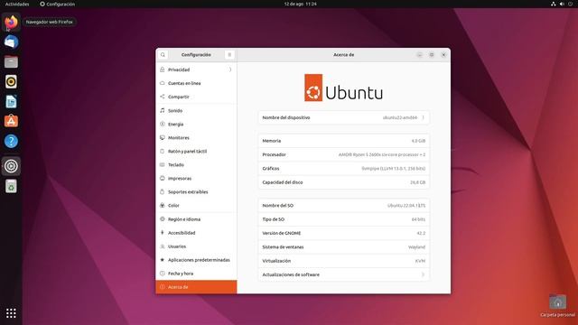Select Monitores in the sidebar
578x325 pixels.
(x=196, y=138)
